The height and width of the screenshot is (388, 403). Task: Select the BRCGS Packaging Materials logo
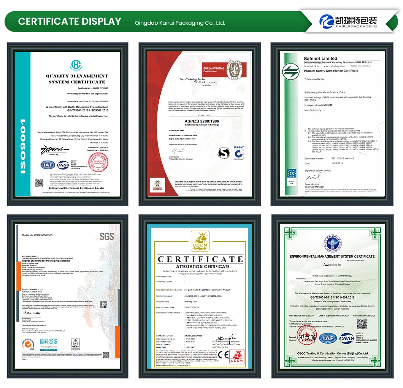click(49, 345)
